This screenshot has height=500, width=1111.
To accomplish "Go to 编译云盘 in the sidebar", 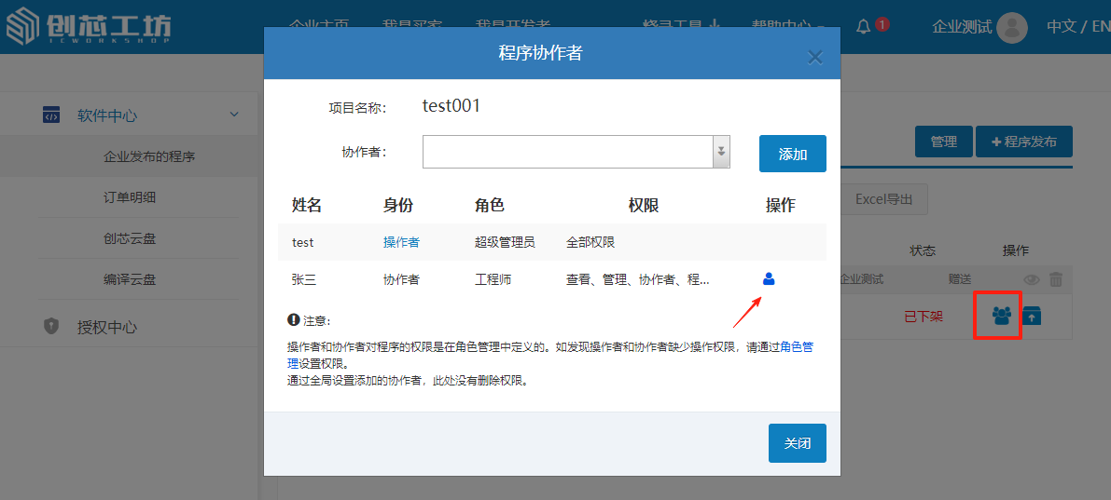I will (x=130, y=279).
